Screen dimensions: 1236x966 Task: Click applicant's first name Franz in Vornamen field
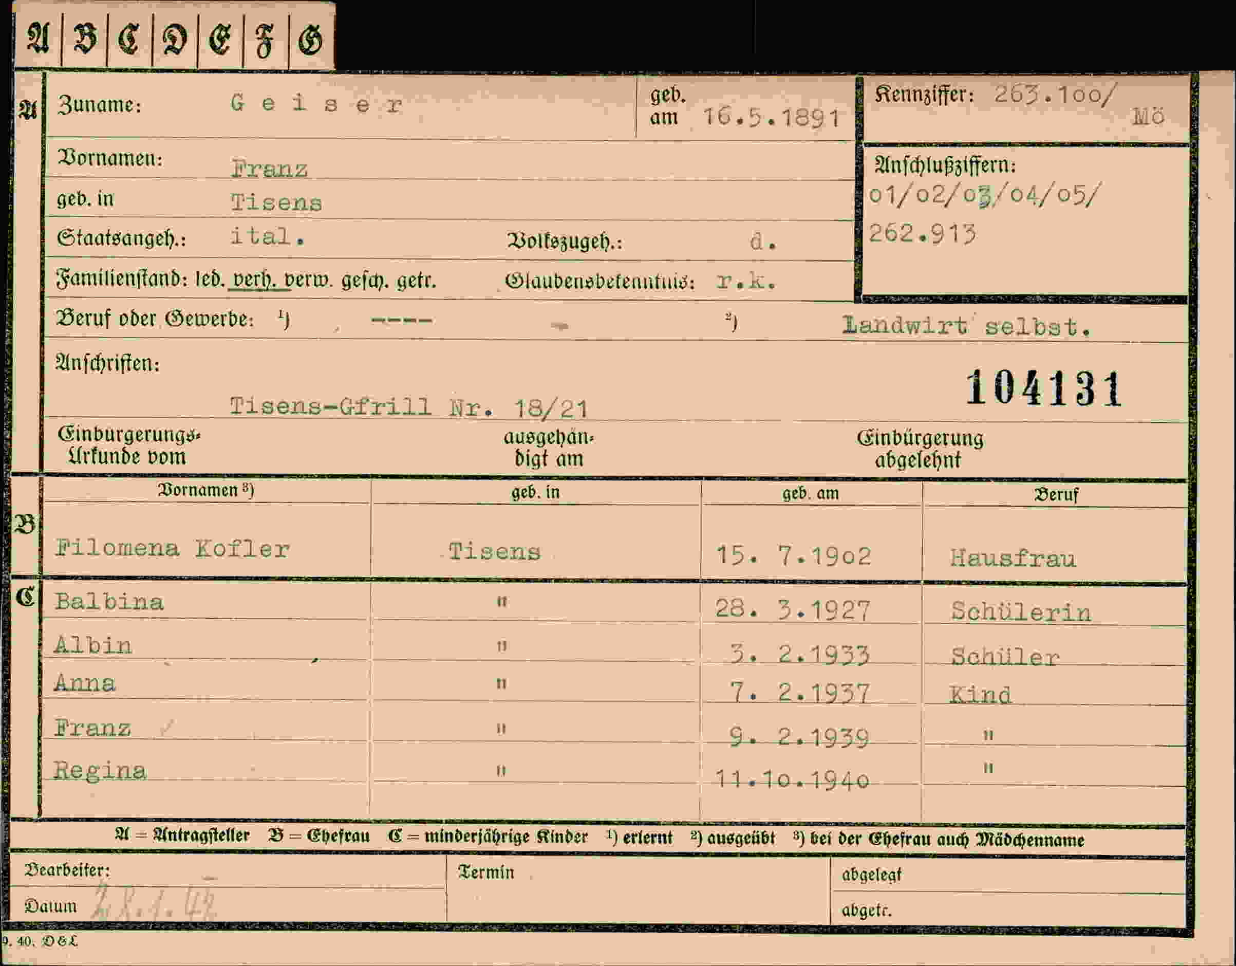point(269,169)
